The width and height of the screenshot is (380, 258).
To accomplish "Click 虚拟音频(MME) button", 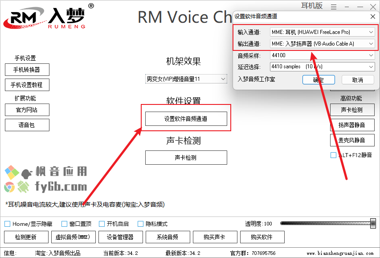I will [x=74, y=237].
